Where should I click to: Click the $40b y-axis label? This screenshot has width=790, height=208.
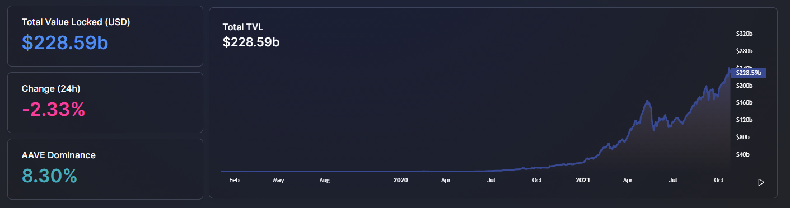742,154
